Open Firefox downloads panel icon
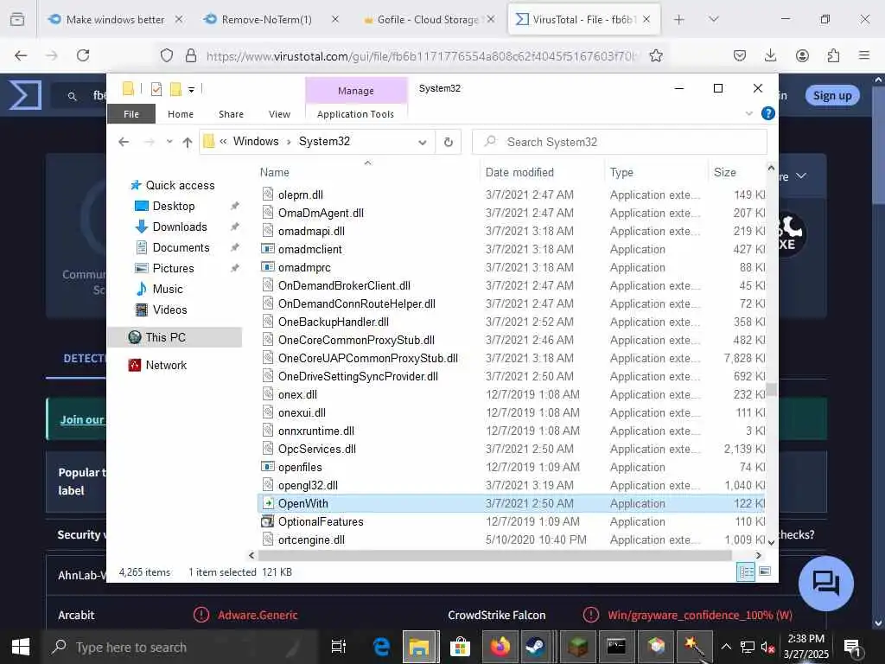 tap(770, 55)
